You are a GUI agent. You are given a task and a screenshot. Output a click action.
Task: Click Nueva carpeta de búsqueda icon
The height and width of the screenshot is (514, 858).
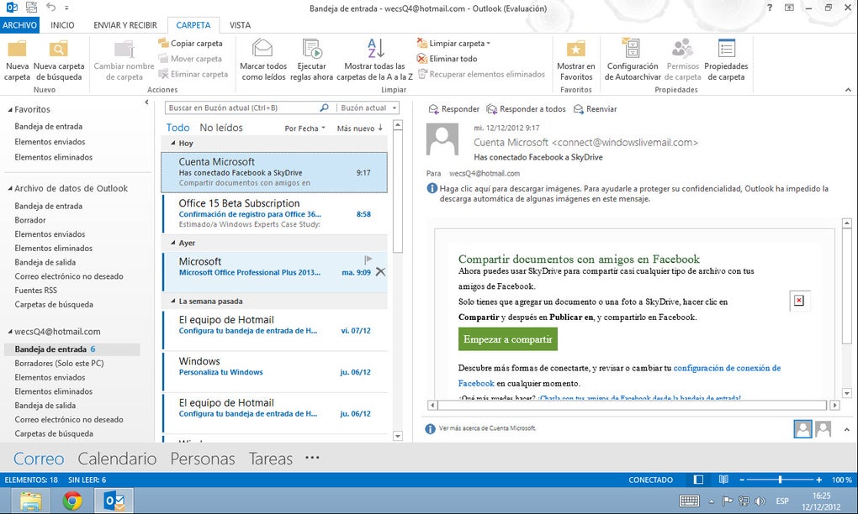point(59,50)
